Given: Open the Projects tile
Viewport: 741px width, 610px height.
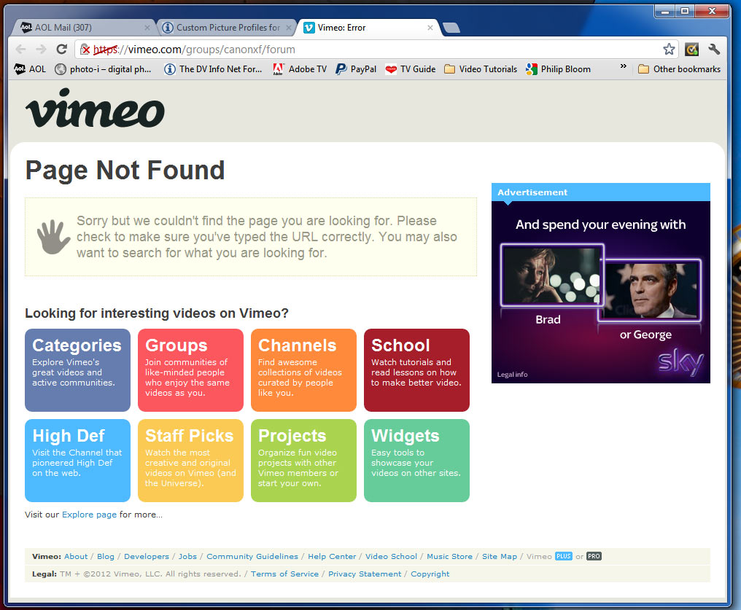Looking at the screenshot, I should pyautogui.click(x=303, y=461).
